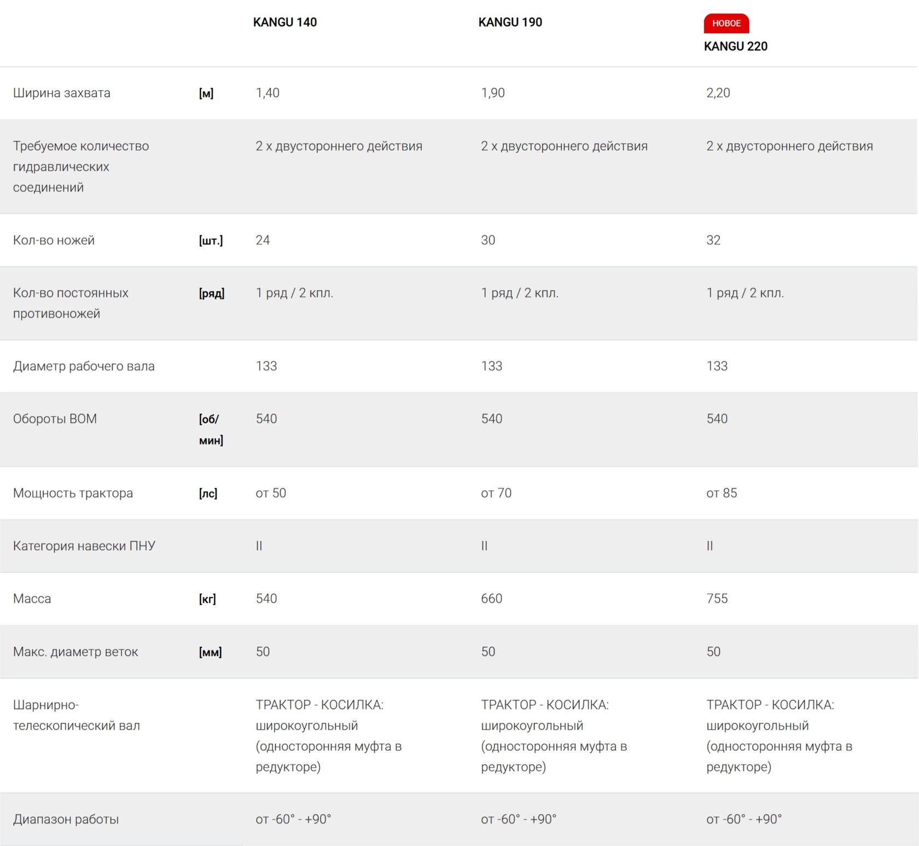This screenshot has height=846, width=919.
Task: Click the 'от 70' tractor power value
Action: [x=496, y=493]
